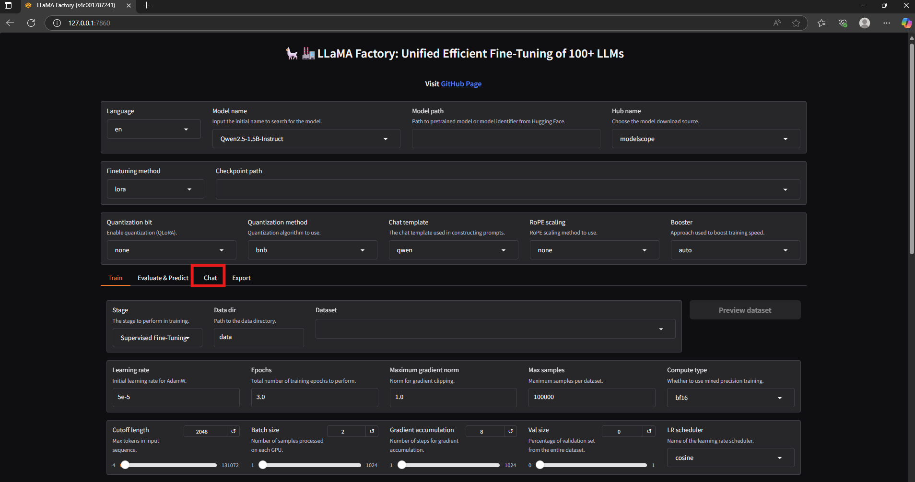Viewport: 915px width, 482px height.
Task: Open the Stage Supervised Fine-Tuning dropdown
Action: (x=157, y=338)
